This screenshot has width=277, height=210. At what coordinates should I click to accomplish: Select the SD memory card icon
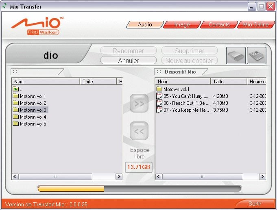click(x=257, y=55)
